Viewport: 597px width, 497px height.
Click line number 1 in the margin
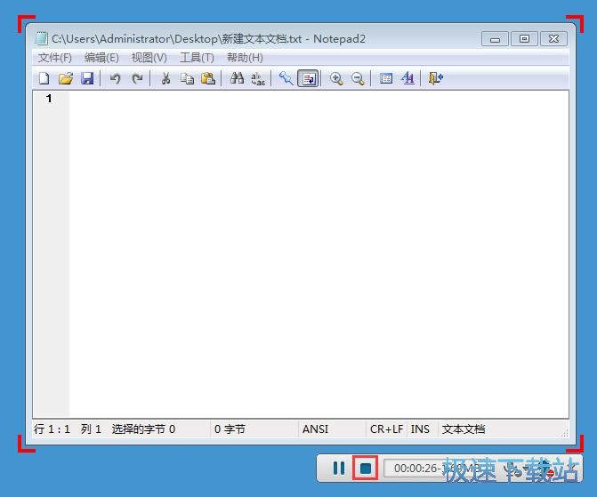pos(49,99)
